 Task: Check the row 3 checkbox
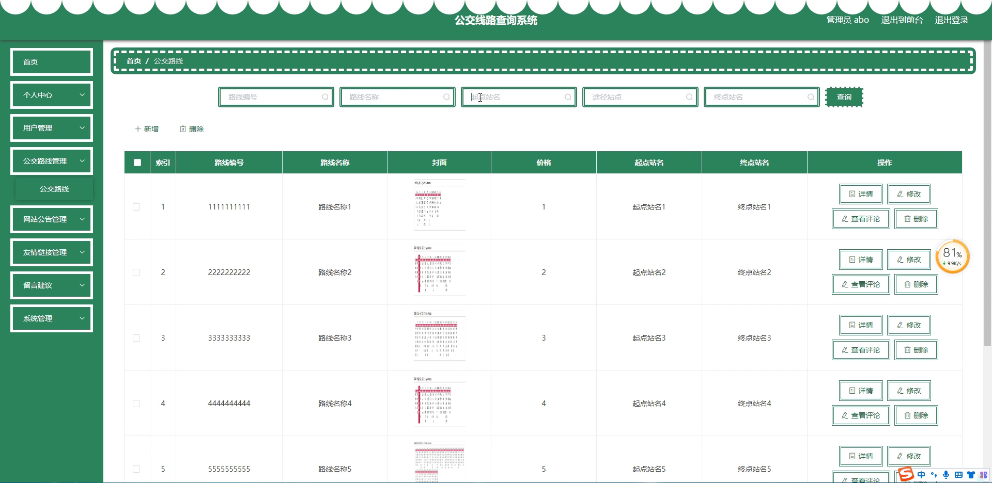click(136, 338)
